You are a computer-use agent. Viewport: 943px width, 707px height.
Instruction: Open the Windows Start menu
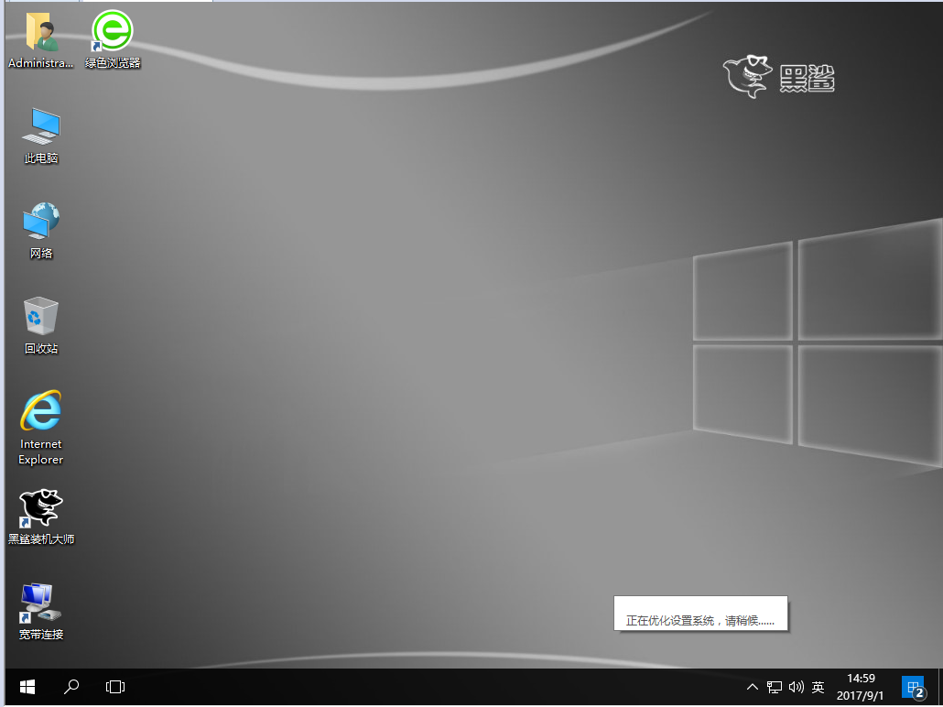pos(27,686)
